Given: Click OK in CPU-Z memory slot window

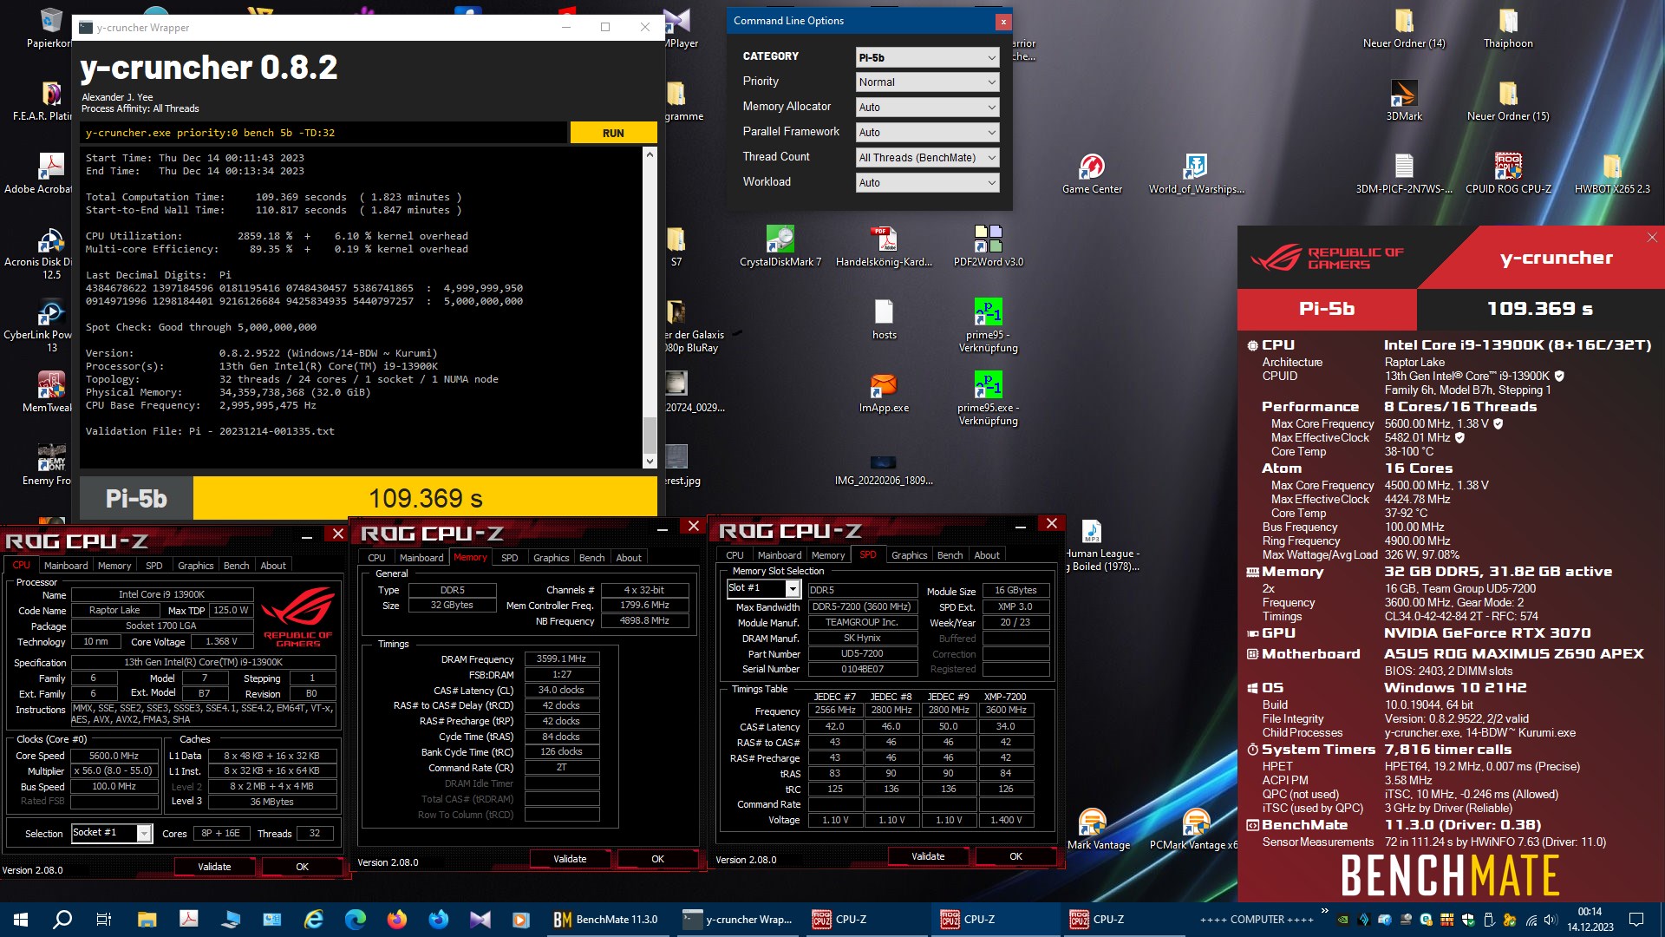Looking at the screenshot, I should pos(1015,856).
